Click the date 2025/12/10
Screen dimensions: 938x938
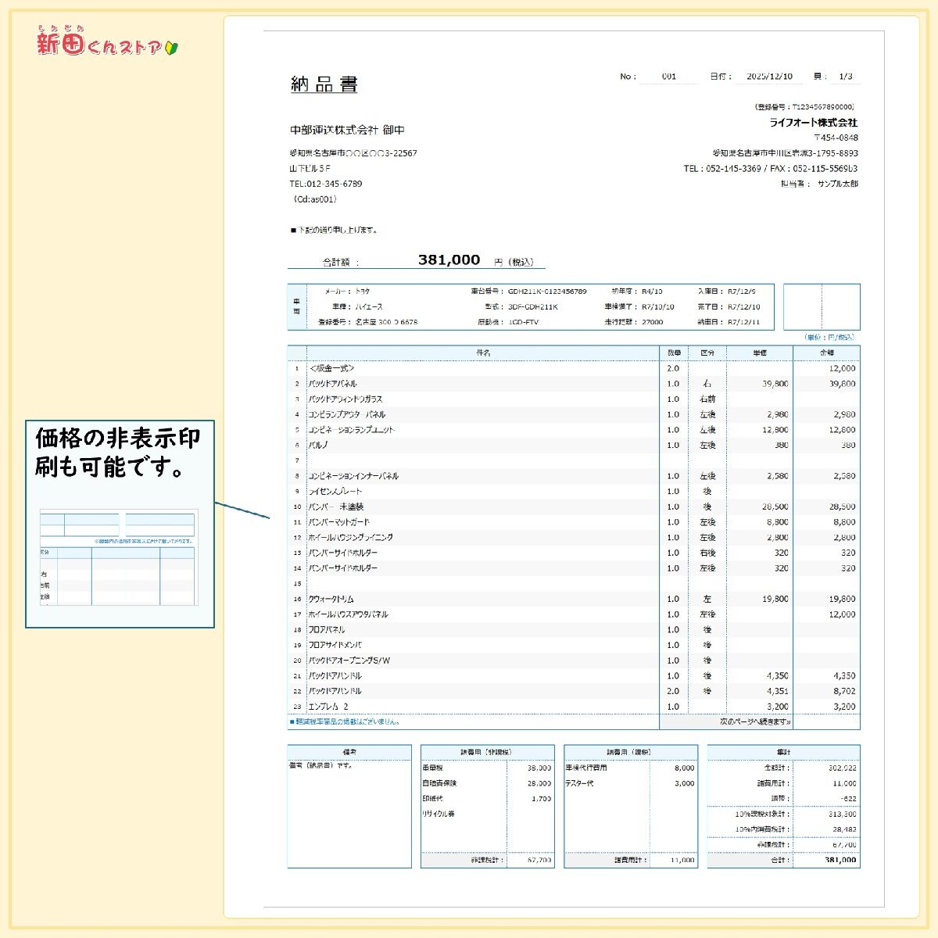point(770,77)
